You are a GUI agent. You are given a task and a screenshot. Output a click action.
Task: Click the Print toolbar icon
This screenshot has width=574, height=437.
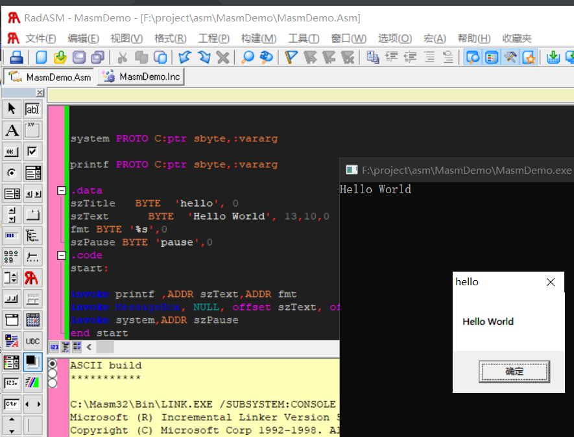click(16, 58)
